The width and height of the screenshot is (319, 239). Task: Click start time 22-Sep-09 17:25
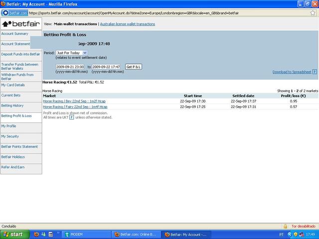tap(193, 107)
